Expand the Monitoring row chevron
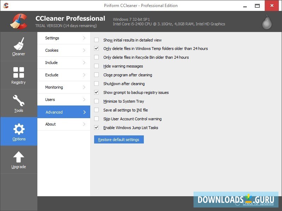The image size is (282, 211). click(x=84, y=87)
